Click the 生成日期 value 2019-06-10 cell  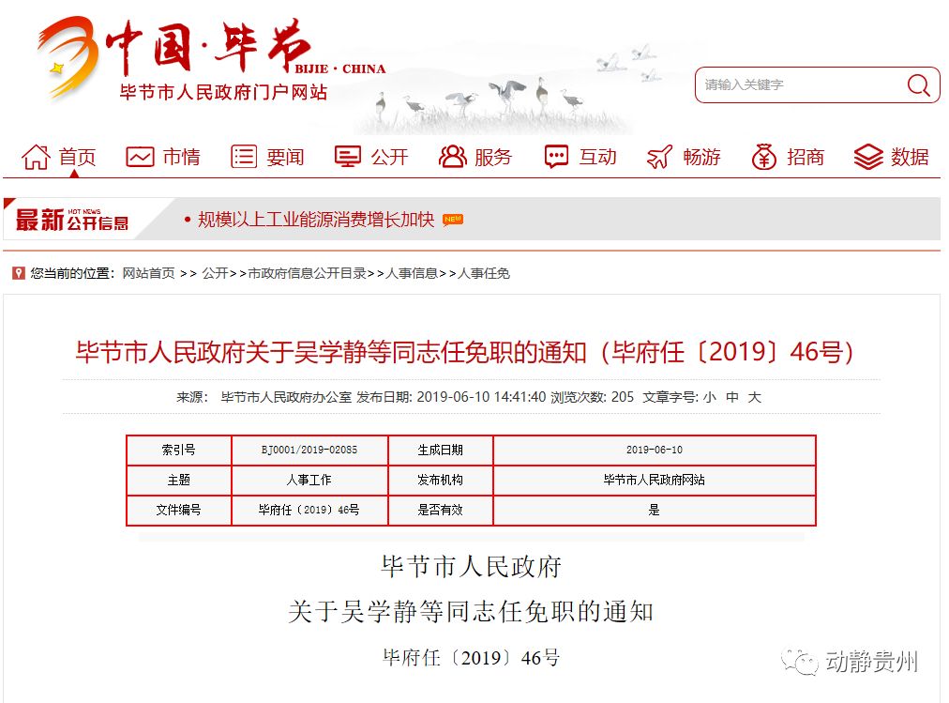655,450
